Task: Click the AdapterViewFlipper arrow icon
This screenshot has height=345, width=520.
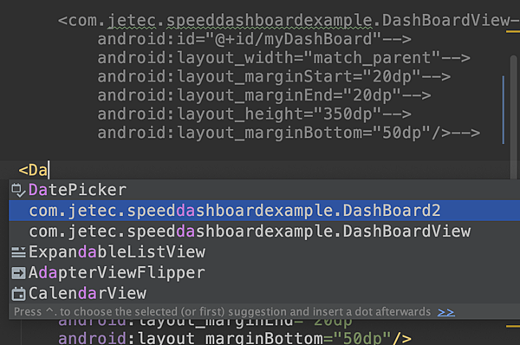Action: click(18, 273)
